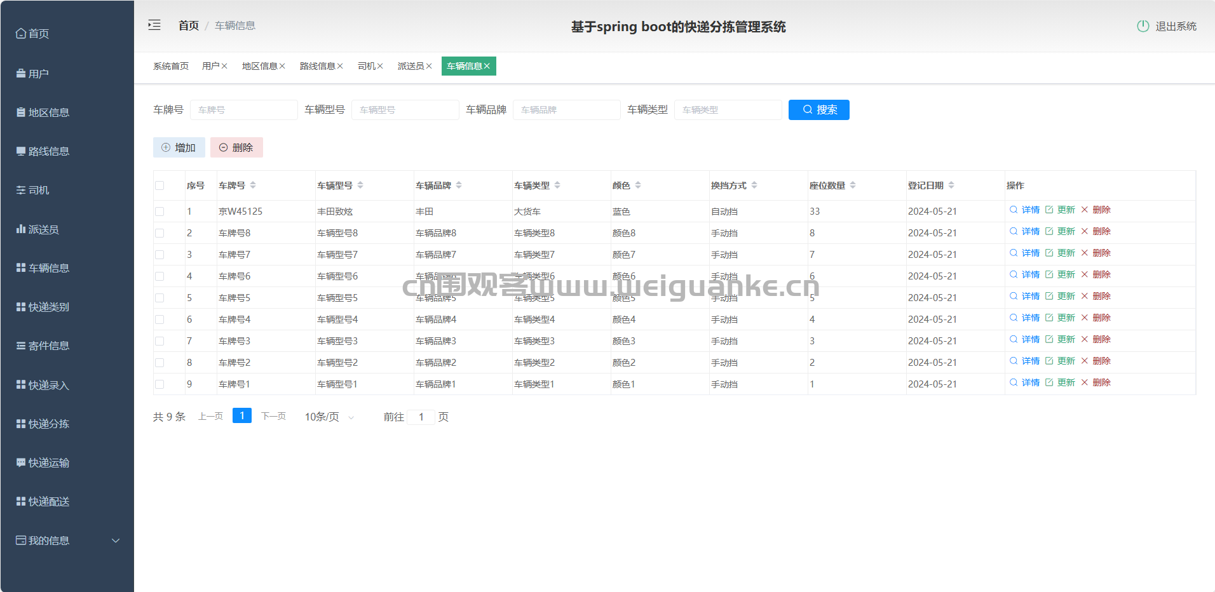Click the blue 搜索 button
This screenshot has height=592, width=1215.
click(818, 110)
